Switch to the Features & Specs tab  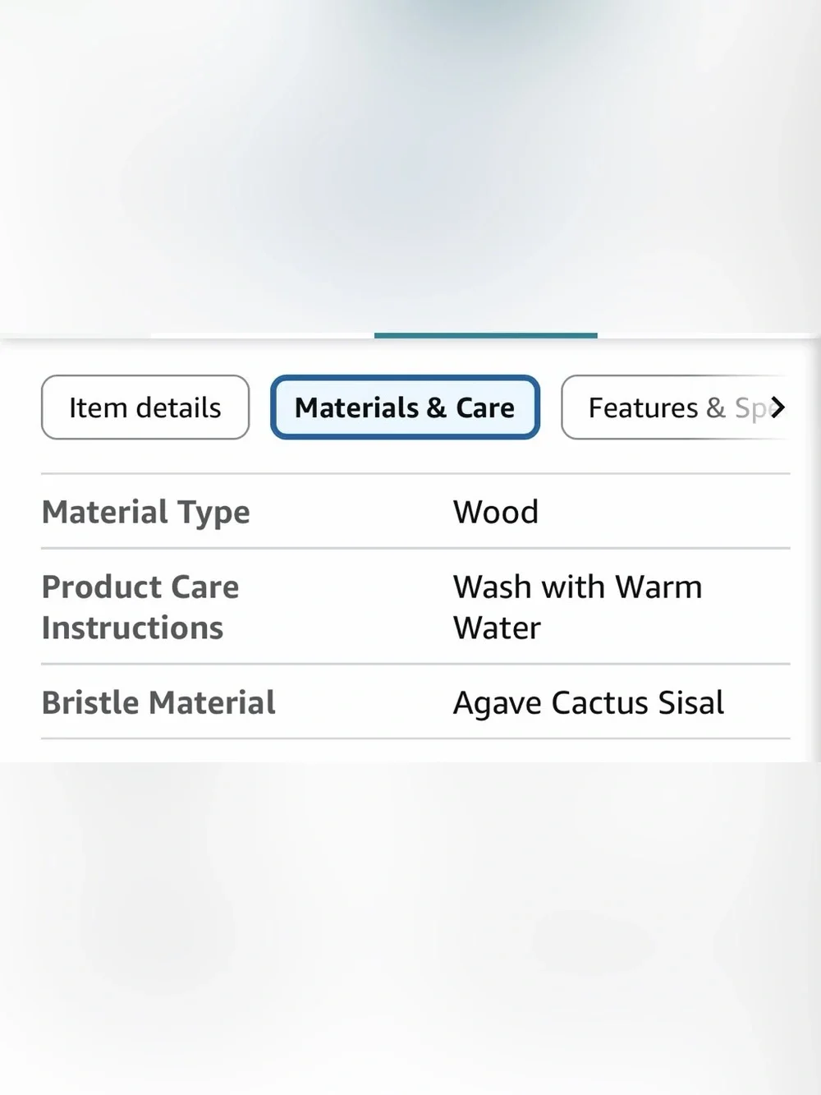point(675,407)
